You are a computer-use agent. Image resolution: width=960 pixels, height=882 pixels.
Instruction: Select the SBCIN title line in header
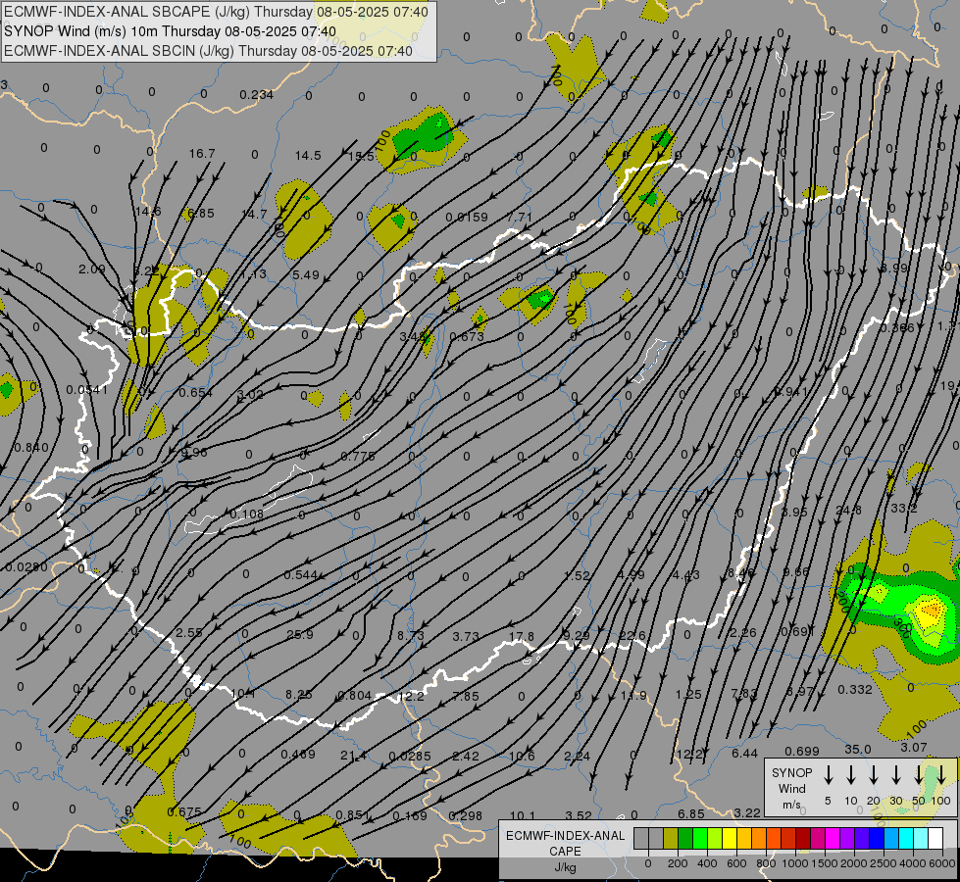208,51
